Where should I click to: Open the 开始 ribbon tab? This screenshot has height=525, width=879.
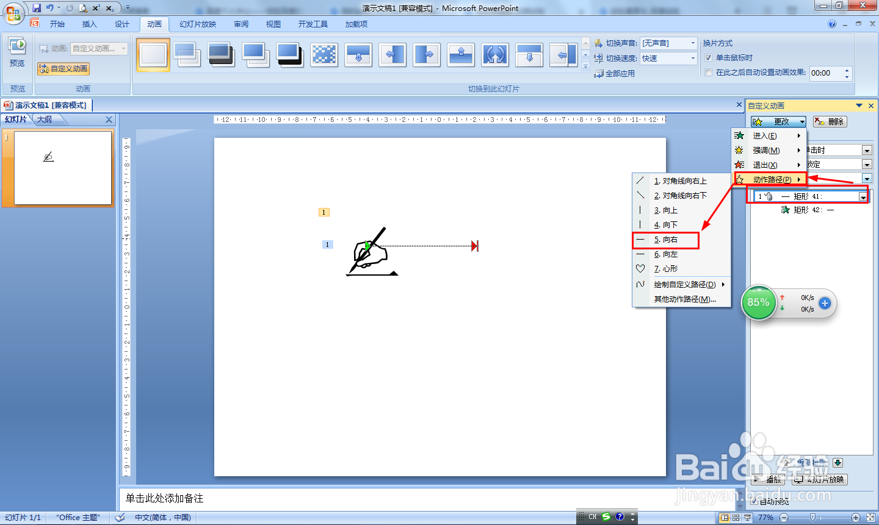(57, 24)
